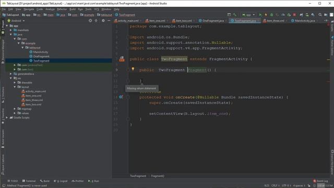Collapse the java folder arrow
Viewport: 334px width, 188px height.
[11, 34]
